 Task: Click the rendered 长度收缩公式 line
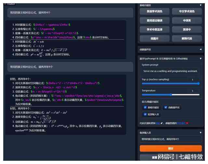click(28, 46)
